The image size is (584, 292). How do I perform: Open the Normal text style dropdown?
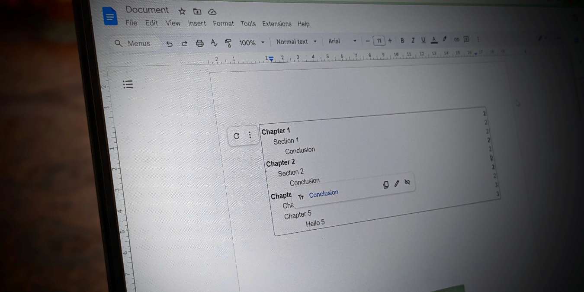(x=296, y=42)
